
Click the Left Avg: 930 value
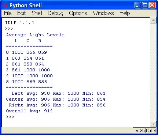click(45, 93)
